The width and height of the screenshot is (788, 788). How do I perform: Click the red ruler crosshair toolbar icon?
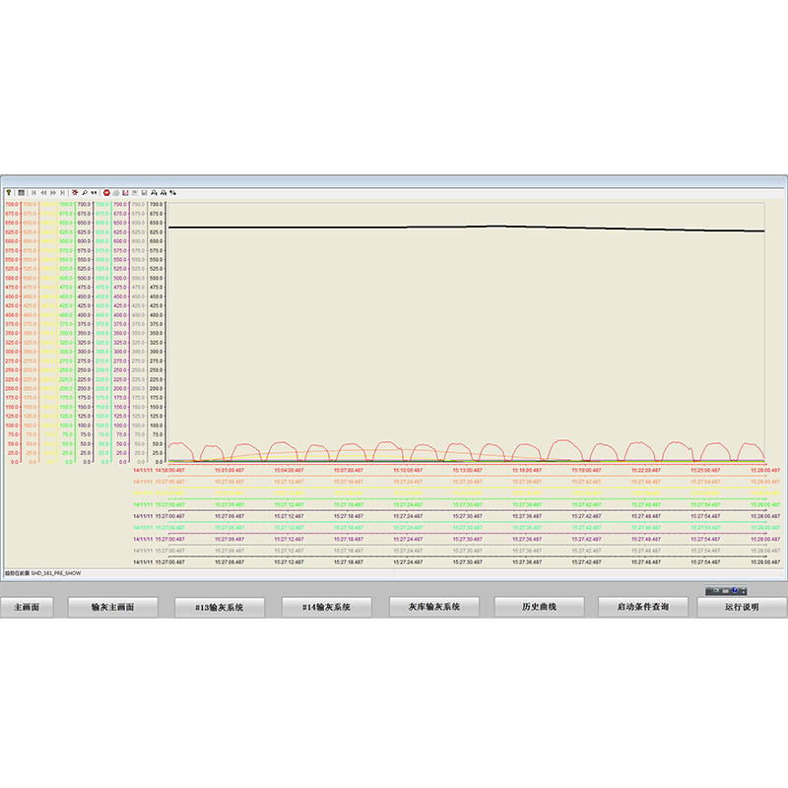(75, 193)
